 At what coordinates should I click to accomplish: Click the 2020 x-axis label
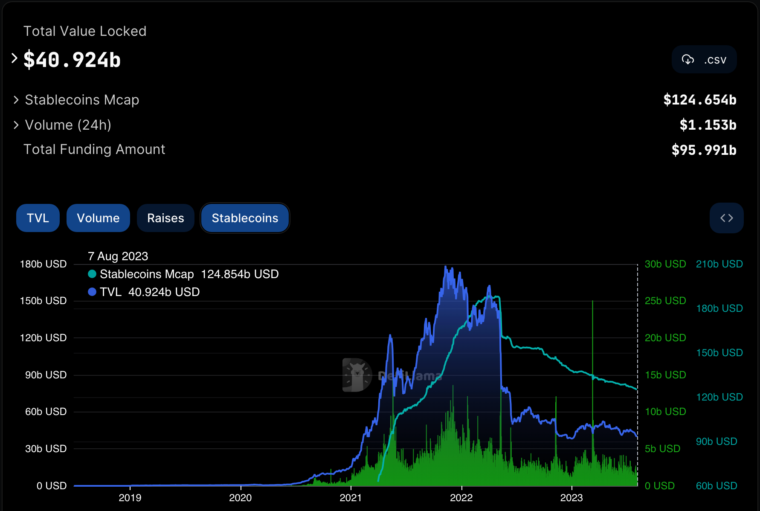(x=241, y=498)
